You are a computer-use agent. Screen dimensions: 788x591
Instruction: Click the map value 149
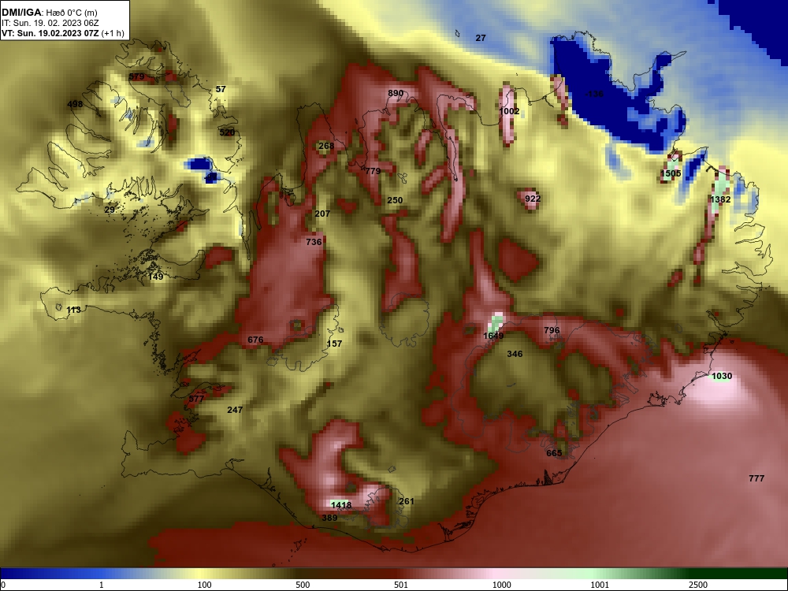156,277
